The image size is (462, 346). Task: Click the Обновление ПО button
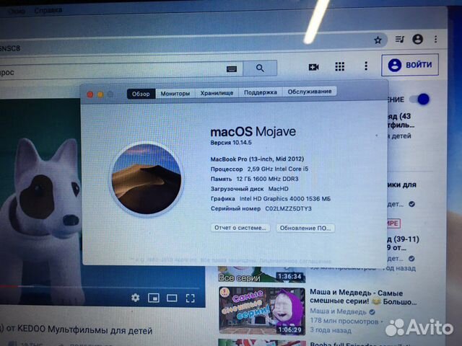click(x=305, y=228)
